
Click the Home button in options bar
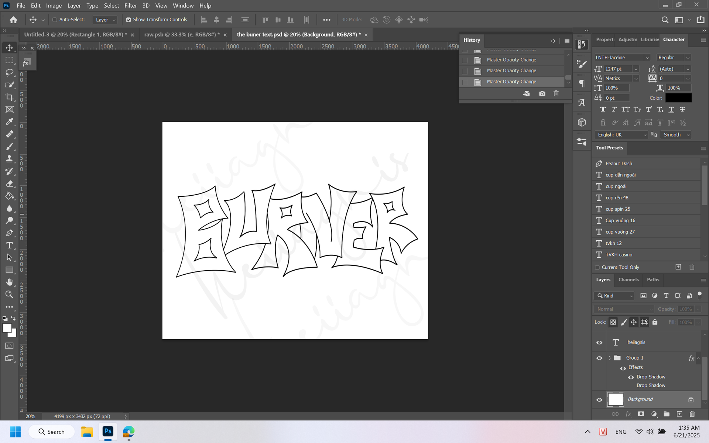pos(14,20)
